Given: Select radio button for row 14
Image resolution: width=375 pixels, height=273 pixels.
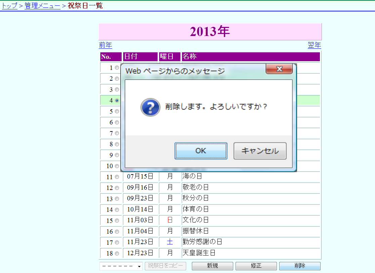Looking at the screenshot, I should [x=117, y=210].
